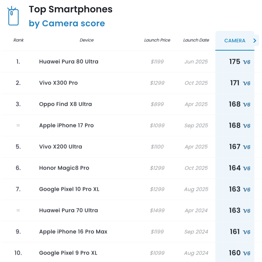This screenshot has height=262, width=262.
Task: Click the "by Camera score" subtitle
Action: point(67,23)
